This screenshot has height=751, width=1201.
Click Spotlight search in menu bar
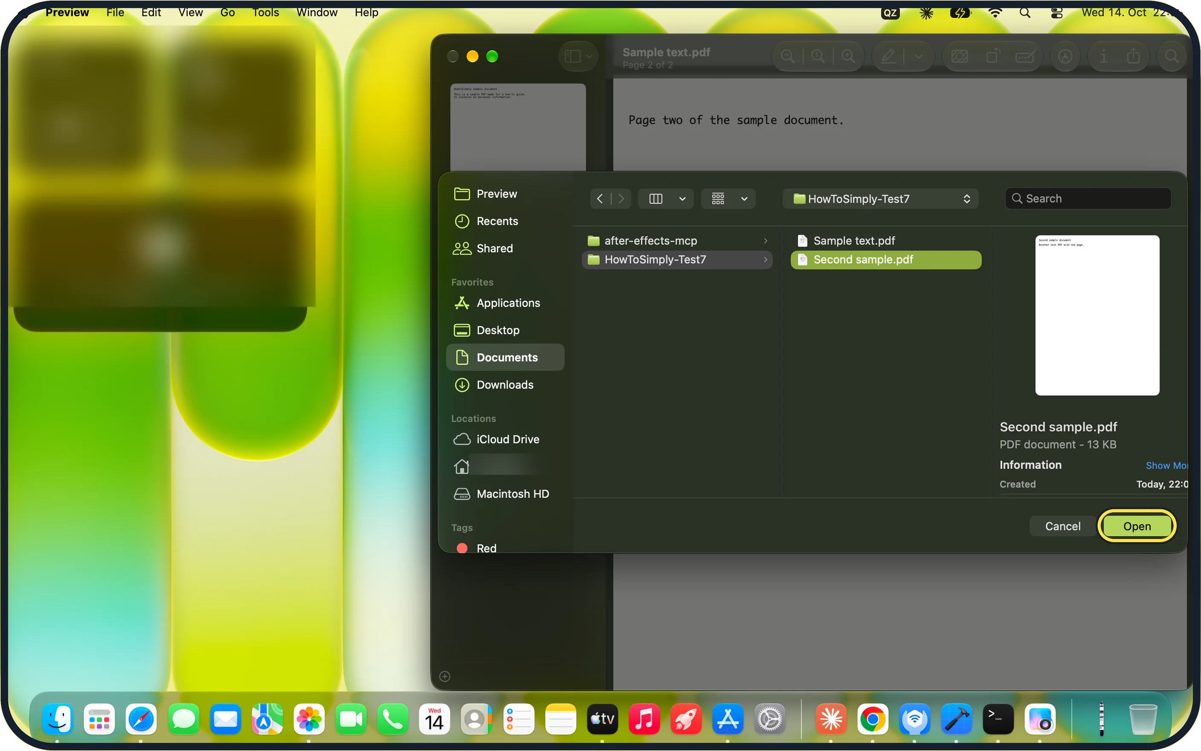point(1024,13)
